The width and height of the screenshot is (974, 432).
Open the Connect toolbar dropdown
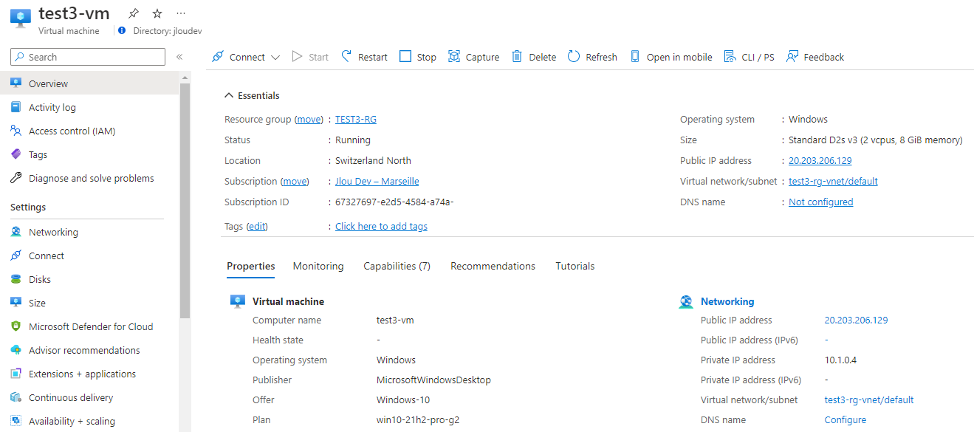[246, 57]
